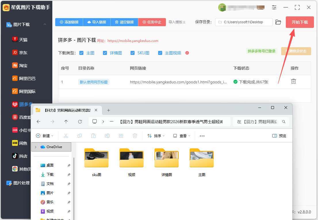
Task: Open the 阿里国际 downloader in sidebar
Action: 24,91
